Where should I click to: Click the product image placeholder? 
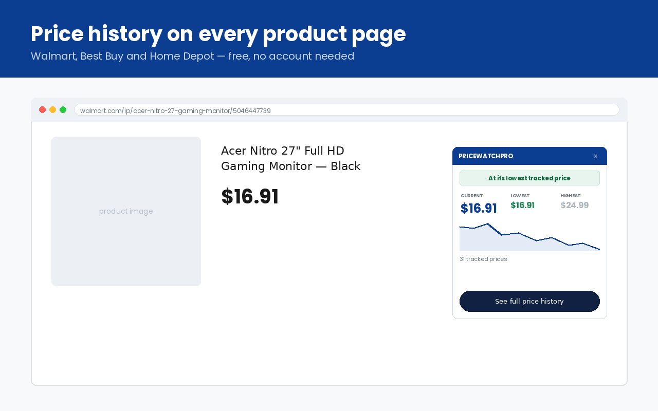pos(126,211)
